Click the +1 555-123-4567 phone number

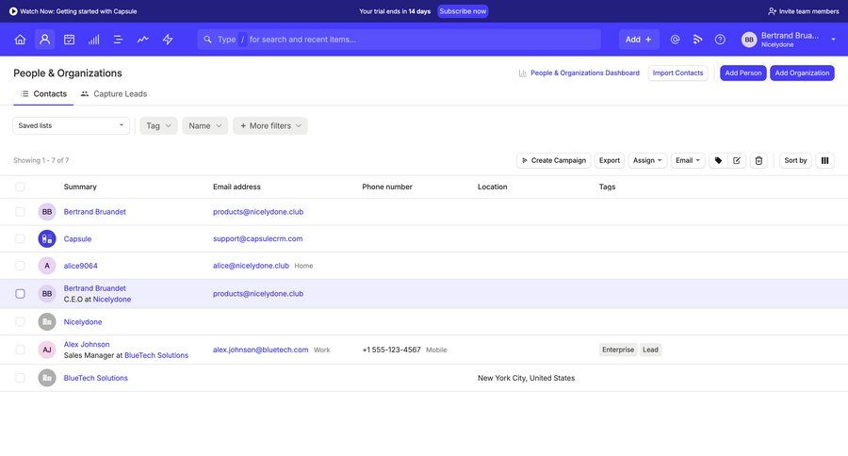392,350
